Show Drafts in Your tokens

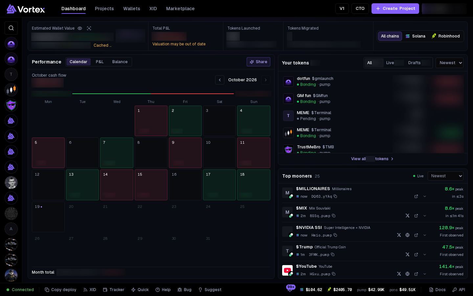tap(419, 63)
